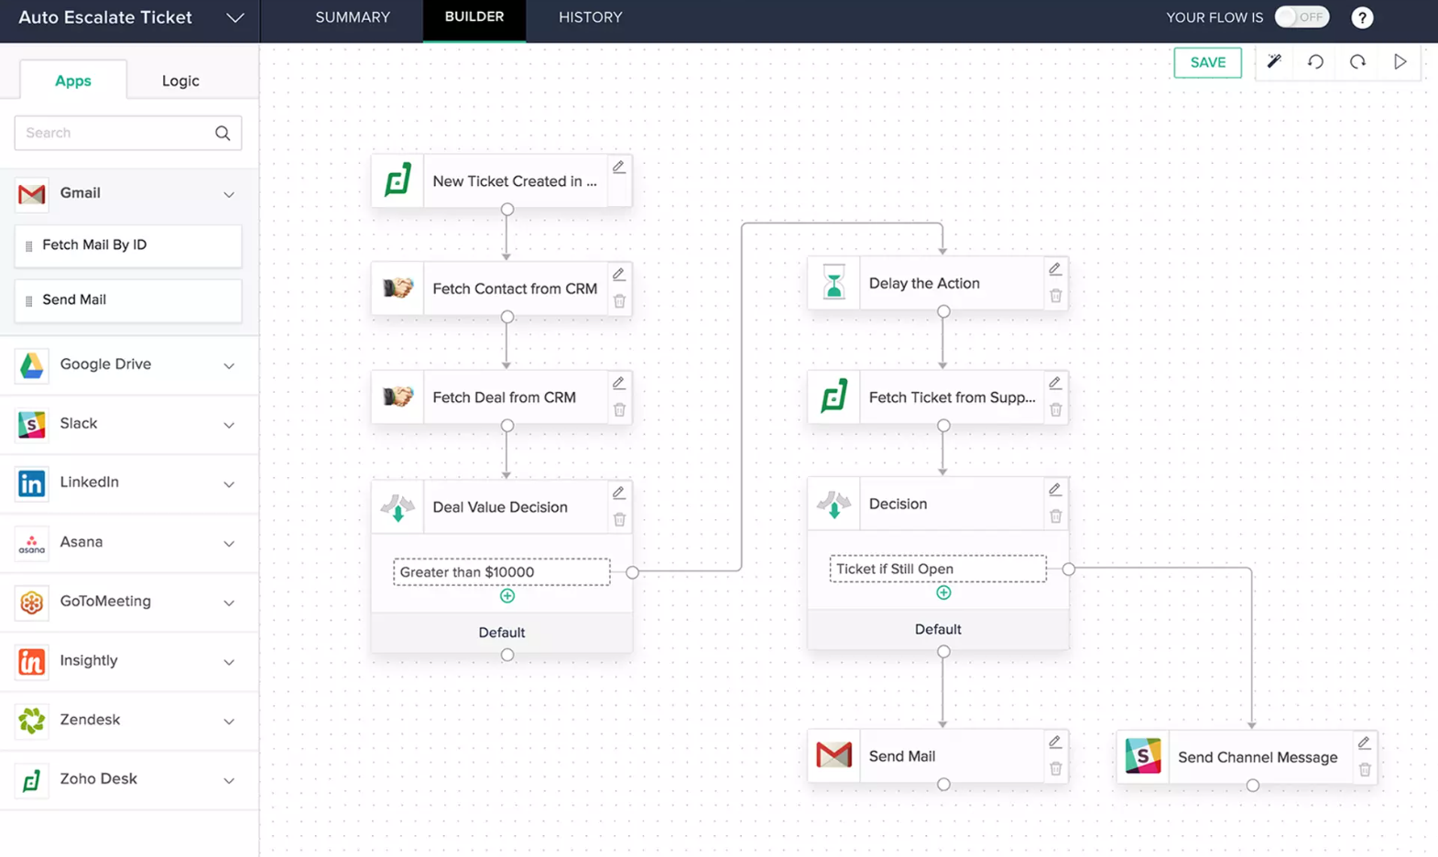
Task: Delete the Send Channel Message node
Action: tap(1365, 770)
